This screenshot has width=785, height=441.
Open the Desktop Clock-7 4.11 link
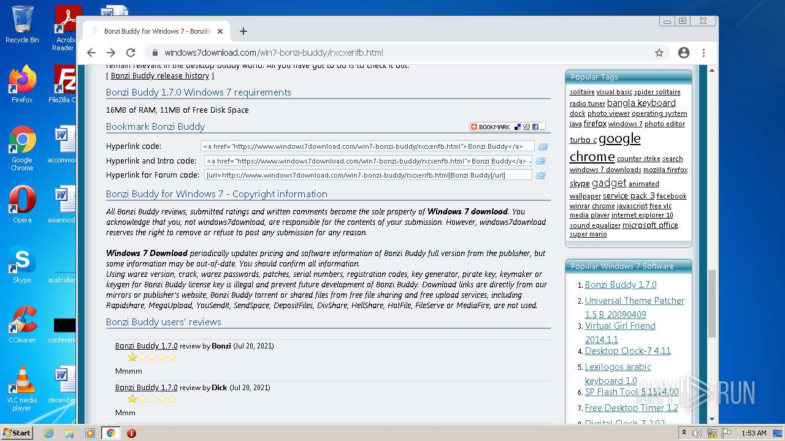pyautogui.click(x=628, y=351)
